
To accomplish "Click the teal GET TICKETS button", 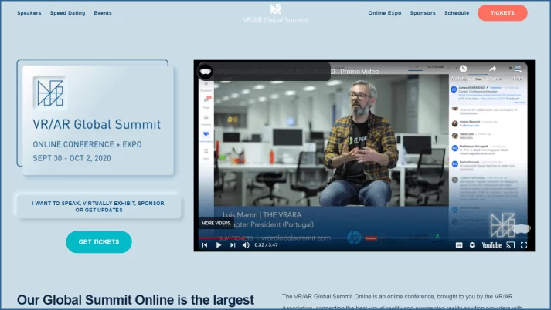I will pos(99,242).
